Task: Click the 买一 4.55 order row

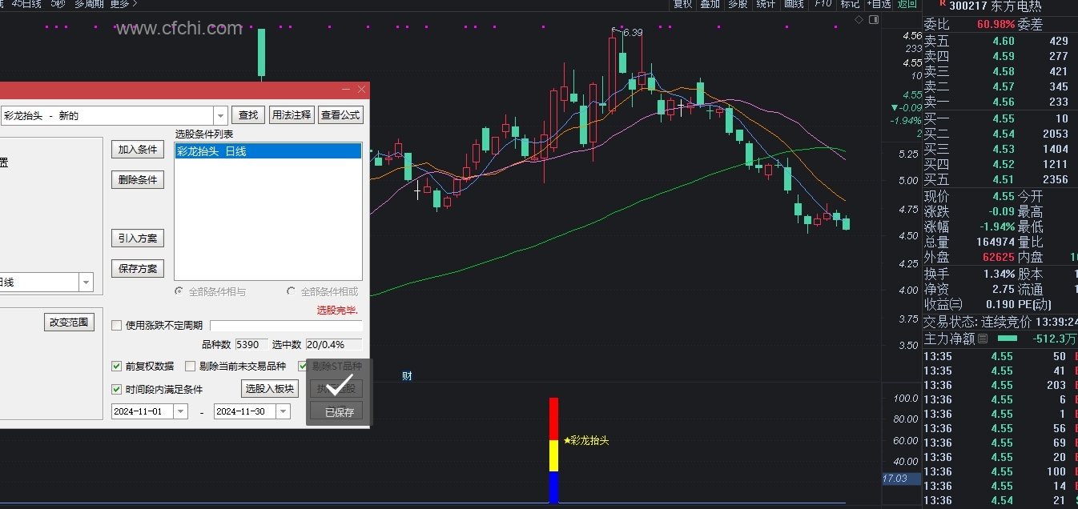Action: (x=1000, y=118)
